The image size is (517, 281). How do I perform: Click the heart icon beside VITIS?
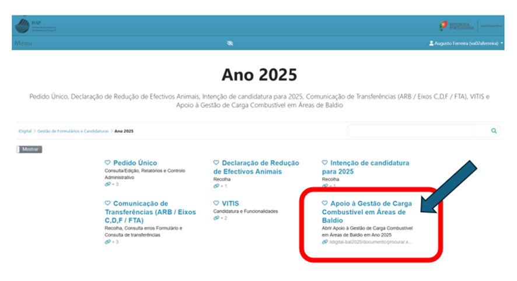[x=216, y=203]
